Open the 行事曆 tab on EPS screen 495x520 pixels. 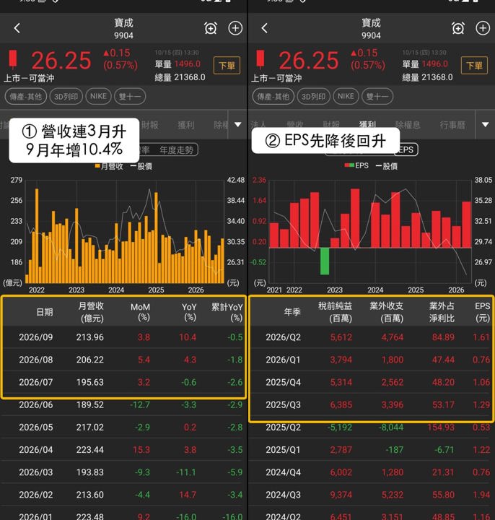coord(452,125)
